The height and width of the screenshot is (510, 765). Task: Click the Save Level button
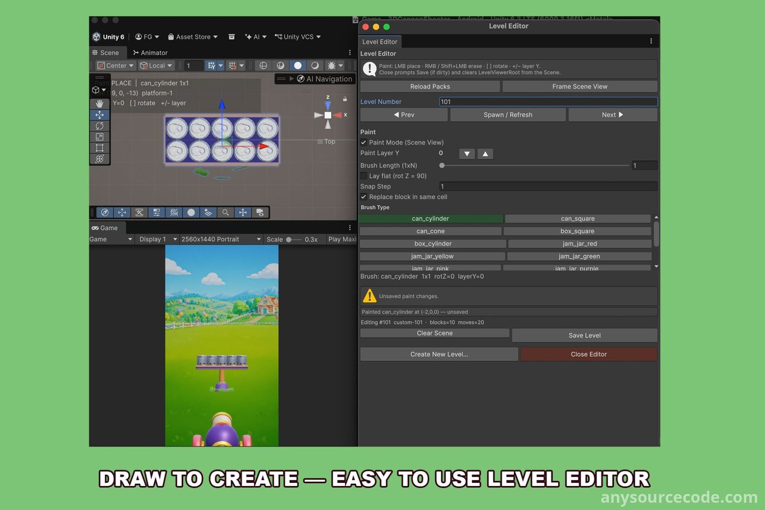[584, 336]
